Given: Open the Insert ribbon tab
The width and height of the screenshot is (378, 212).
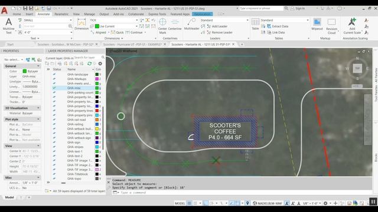Looking at the screenshot, I should pyautogui.click(x=30, y=14).
